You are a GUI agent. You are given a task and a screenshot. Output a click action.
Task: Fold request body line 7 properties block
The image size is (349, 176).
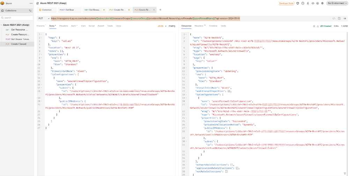(42, 55)
